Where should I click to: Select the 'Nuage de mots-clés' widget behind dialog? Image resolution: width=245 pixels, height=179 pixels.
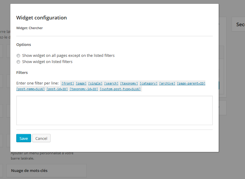46,170
